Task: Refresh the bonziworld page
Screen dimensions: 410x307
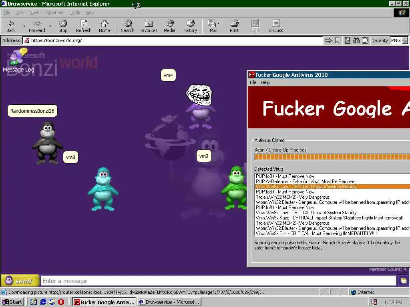Action: tap(84, 26)
